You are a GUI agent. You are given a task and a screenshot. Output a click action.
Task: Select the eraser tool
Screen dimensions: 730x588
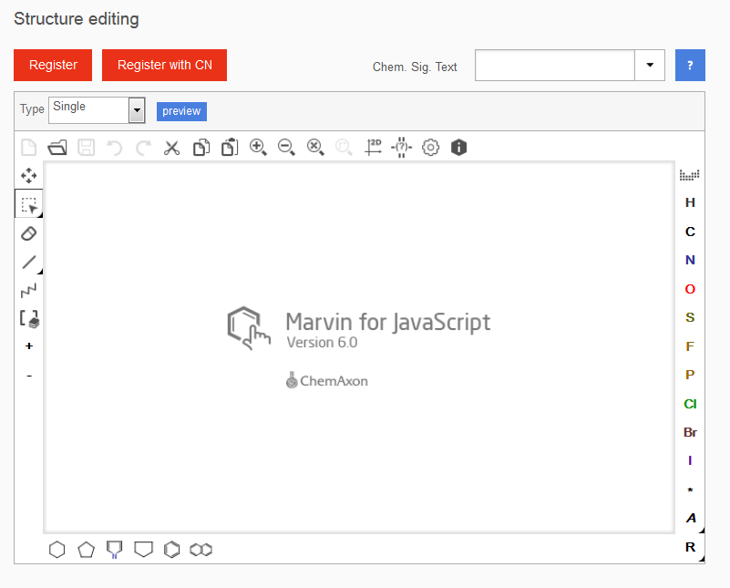29,233
